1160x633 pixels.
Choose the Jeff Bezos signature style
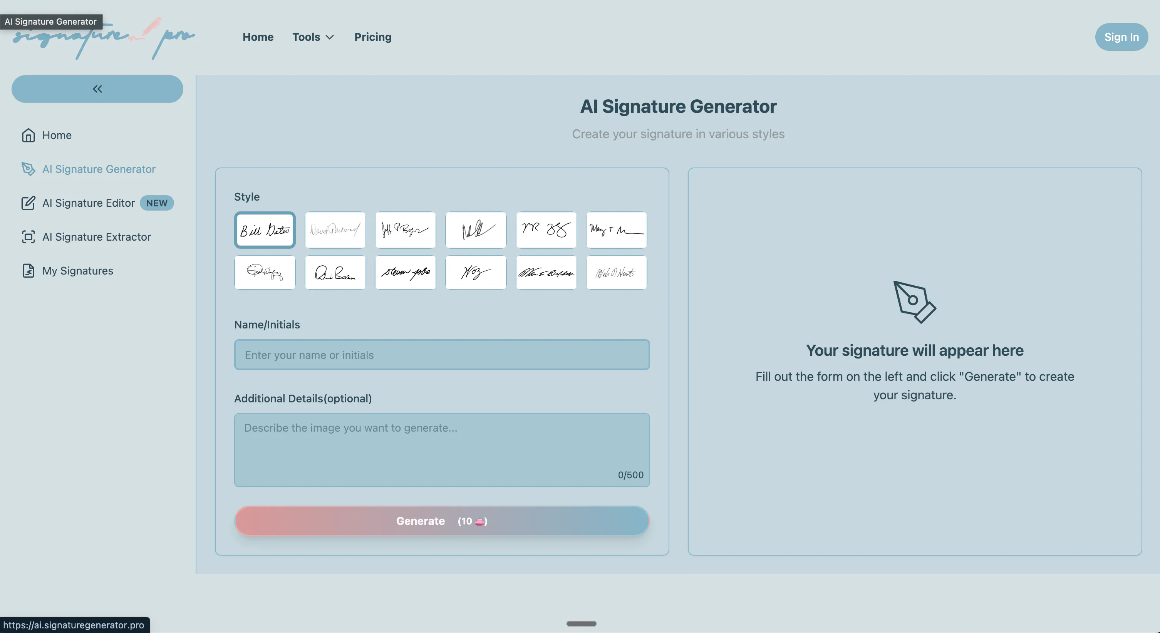coord(405,230)
